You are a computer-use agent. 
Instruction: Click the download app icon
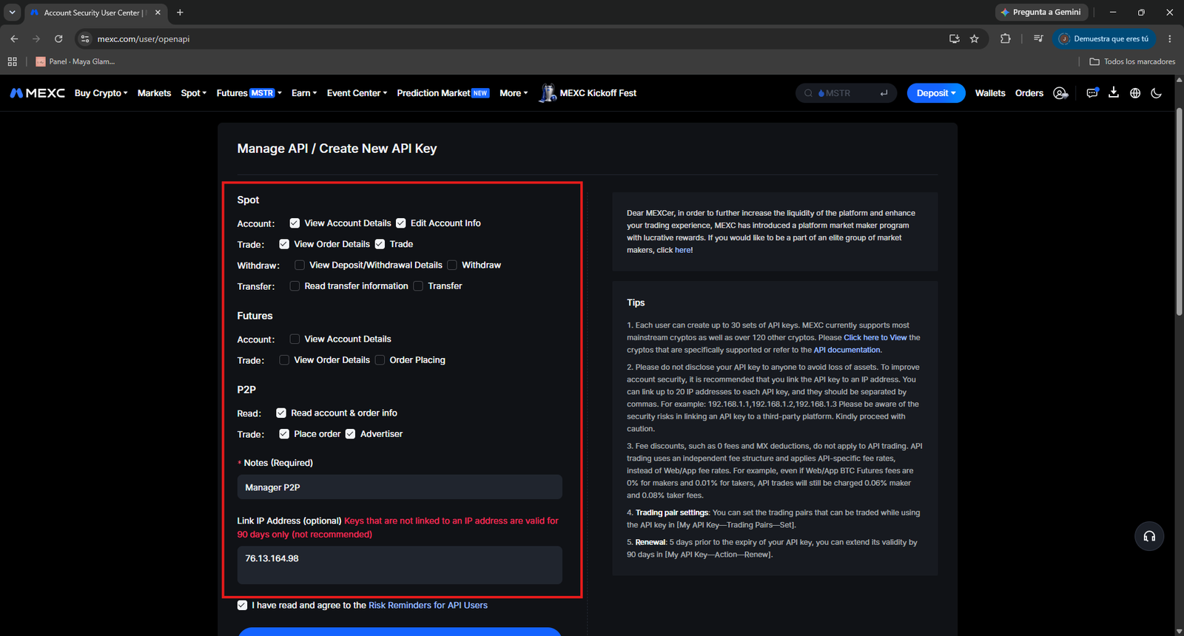pyautogui.click(x=1114, y=92)
